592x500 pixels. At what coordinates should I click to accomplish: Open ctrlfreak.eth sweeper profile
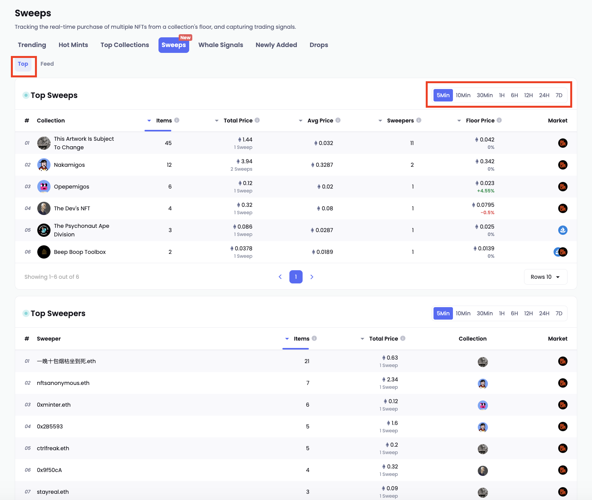[x=53, y=448]
